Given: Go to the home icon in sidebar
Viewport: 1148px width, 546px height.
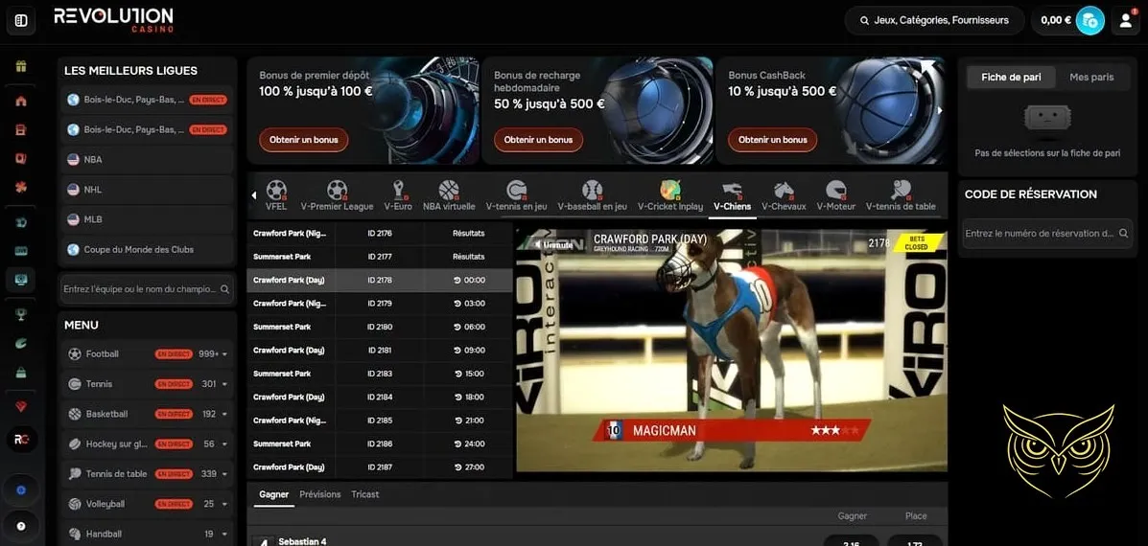Looking at the screenshot, I should click(21, 101).
